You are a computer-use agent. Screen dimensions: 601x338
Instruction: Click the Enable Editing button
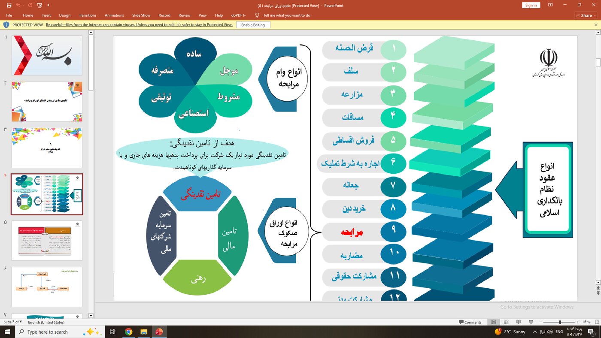click(x=253, y=25)
